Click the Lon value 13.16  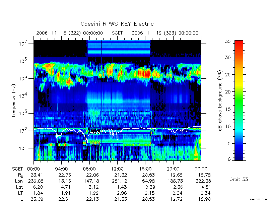point(65,181)
